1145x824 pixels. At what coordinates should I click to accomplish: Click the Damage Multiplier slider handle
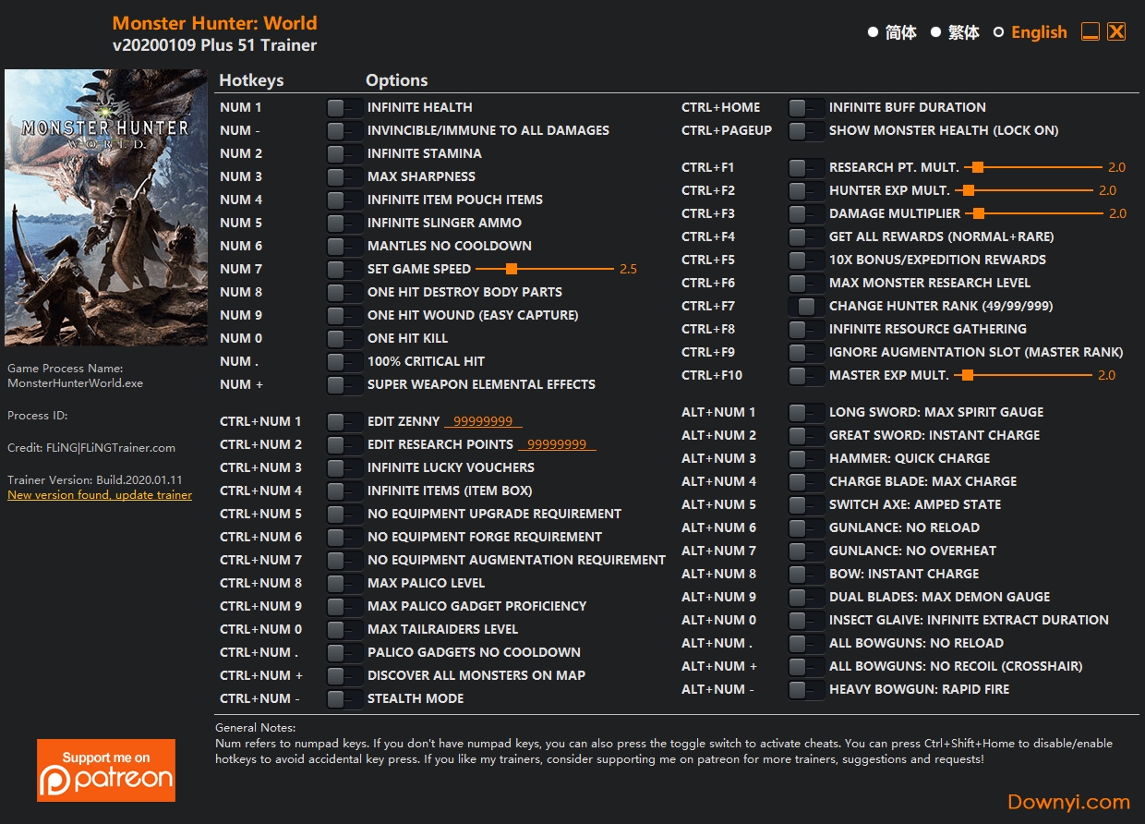coord(980,213)
